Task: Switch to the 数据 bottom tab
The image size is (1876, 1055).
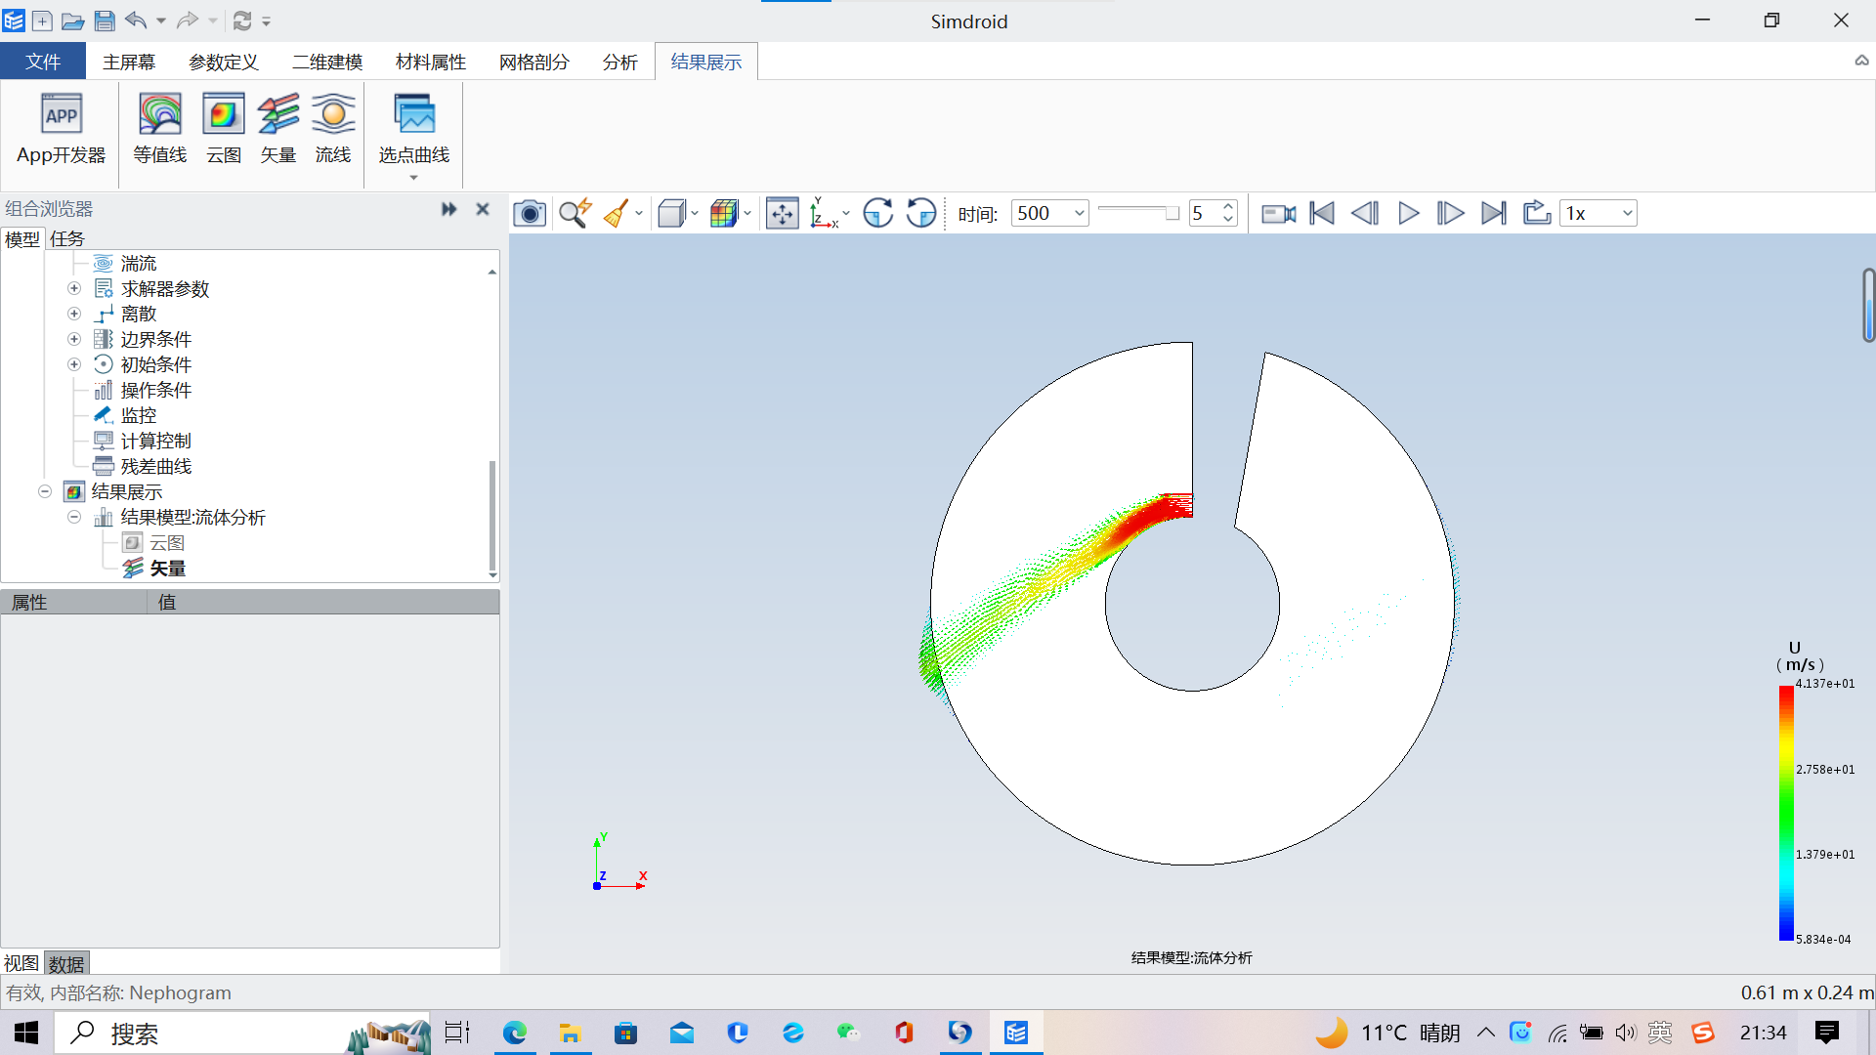Action: pos(66,963)
